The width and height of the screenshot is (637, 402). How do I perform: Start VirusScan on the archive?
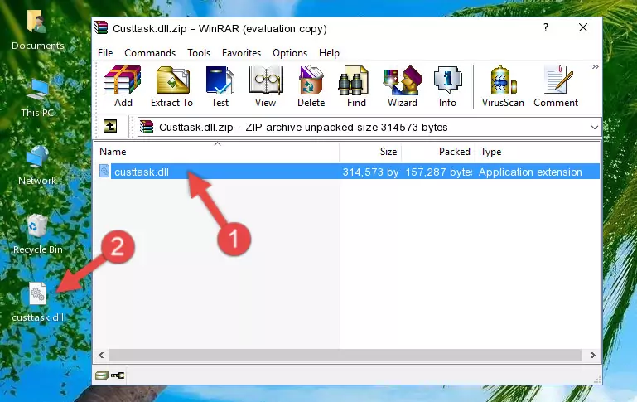click(x=503, y=86)
